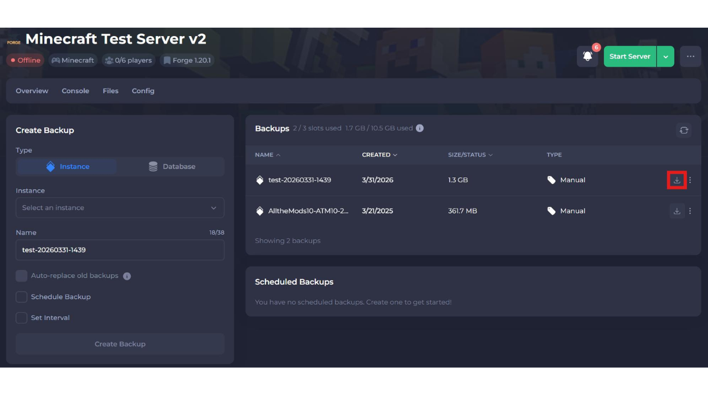Click the Minecraft game tag
The height and width of the screenshot is (395, 708).
click(73, 60)
